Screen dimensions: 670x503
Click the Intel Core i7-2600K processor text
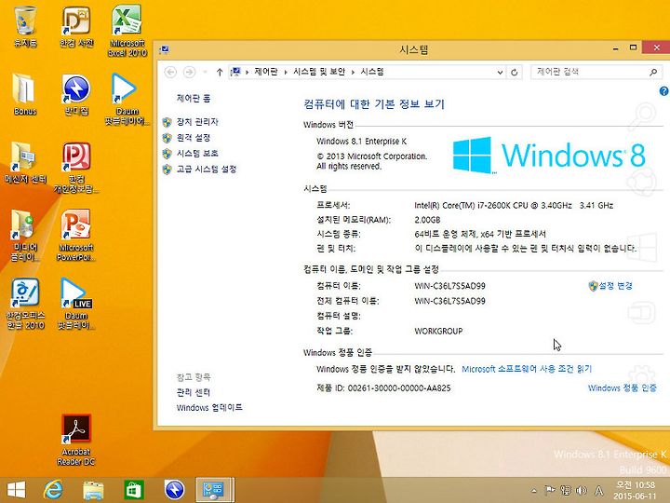[x=514, y=205]
